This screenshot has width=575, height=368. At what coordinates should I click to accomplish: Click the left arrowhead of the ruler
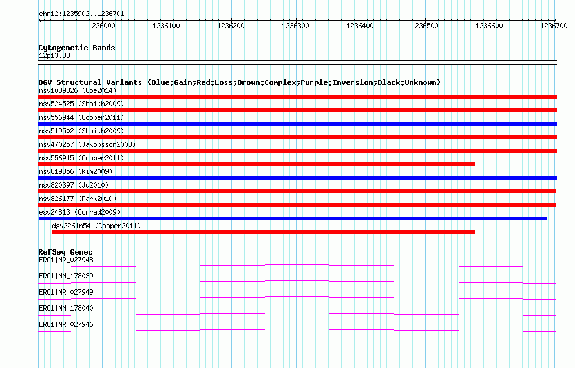(x=40, y=21)
